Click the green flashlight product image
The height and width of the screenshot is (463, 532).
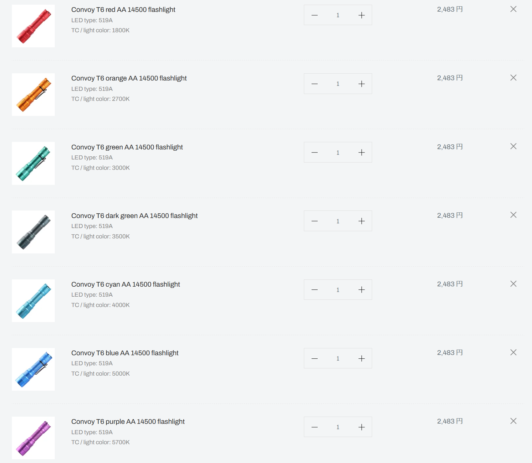point(33,163)
